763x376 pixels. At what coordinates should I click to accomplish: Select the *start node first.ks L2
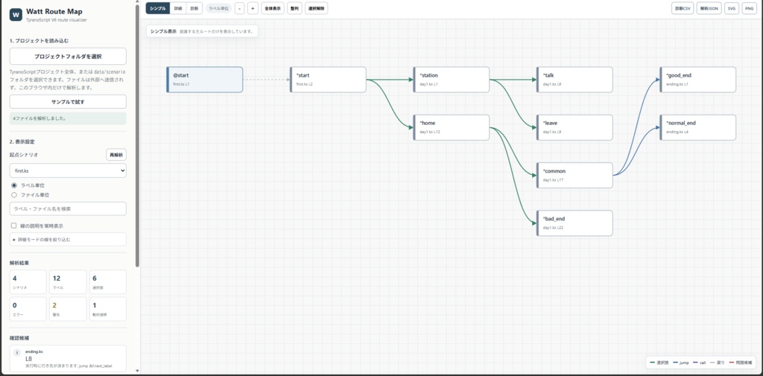pyautogui.click(x=328, y=79)
